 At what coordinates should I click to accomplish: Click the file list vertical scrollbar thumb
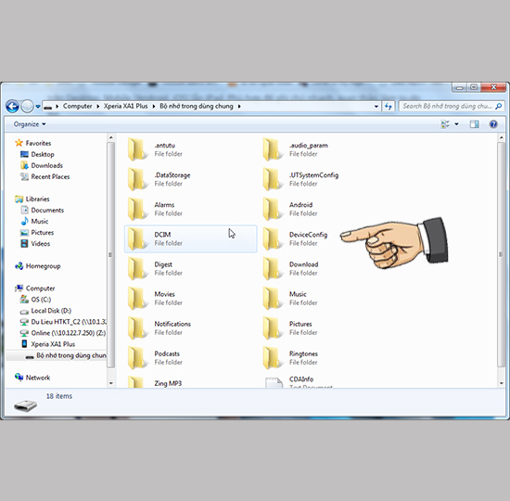pos(501,254)
